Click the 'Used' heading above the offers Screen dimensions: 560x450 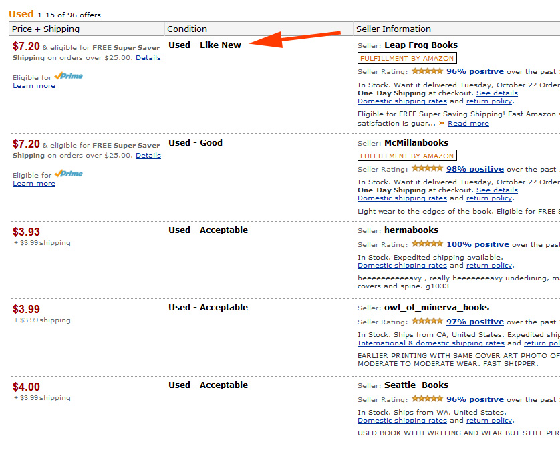point(21,14)
